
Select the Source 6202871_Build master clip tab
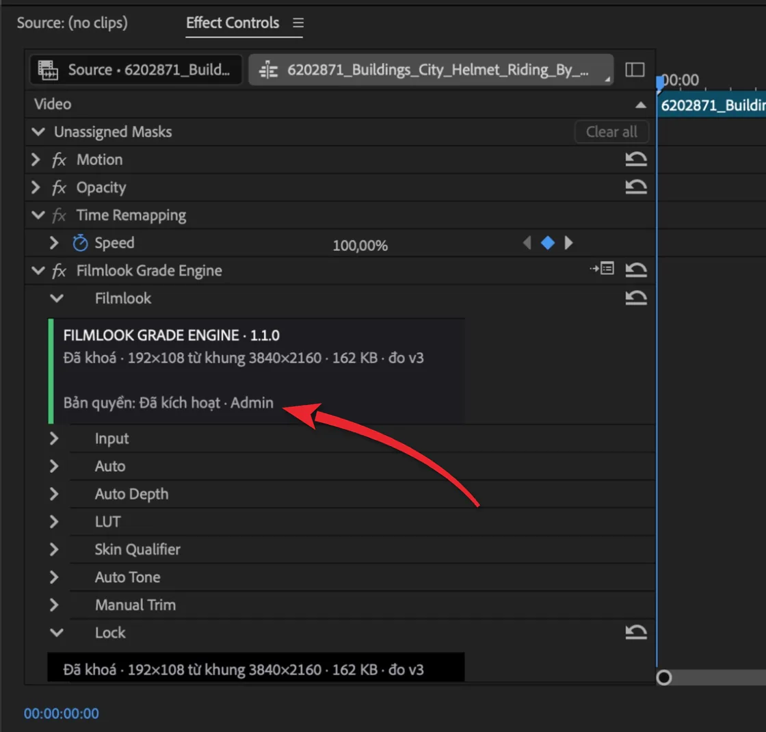coord(136,70)
